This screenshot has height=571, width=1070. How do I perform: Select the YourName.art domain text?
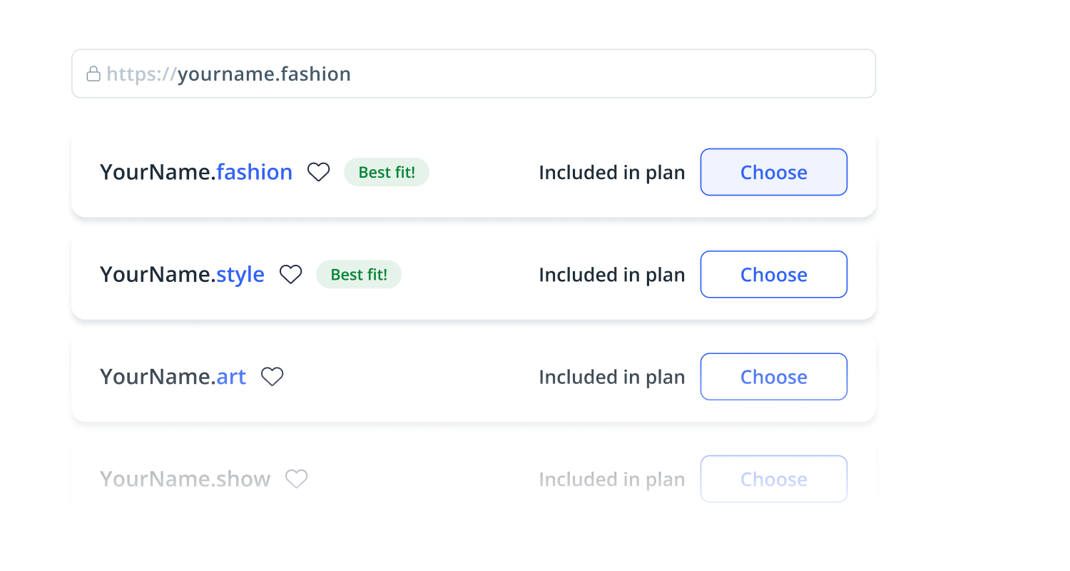click(x=173, y=376)
